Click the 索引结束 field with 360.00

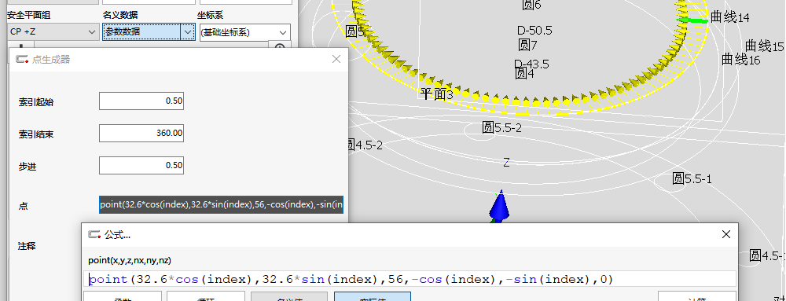[141, 134]
